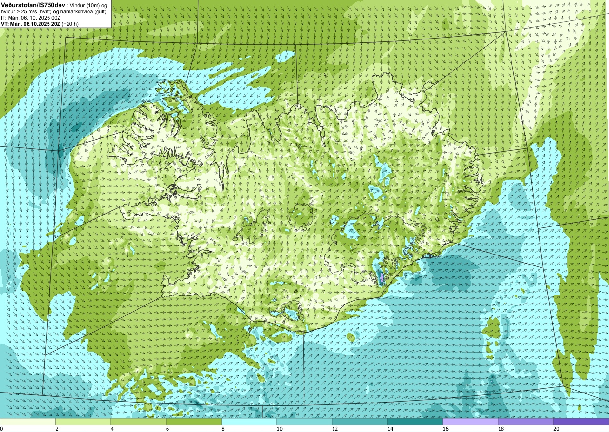Click the '12' label on the legend scale

335,429
